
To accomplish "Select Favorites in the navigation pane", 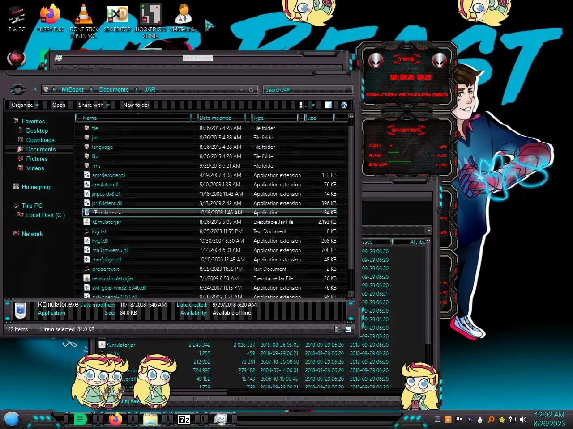I will [33, 121].
